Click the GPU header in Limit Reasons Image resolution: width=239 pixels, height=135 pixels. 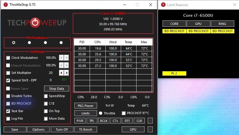(x=198, y=24)
